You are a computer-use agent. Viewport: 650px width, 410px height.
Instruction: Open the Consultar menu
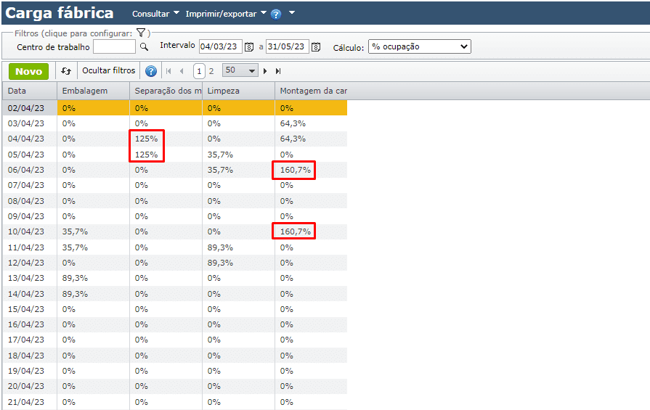tap(155, 14)
